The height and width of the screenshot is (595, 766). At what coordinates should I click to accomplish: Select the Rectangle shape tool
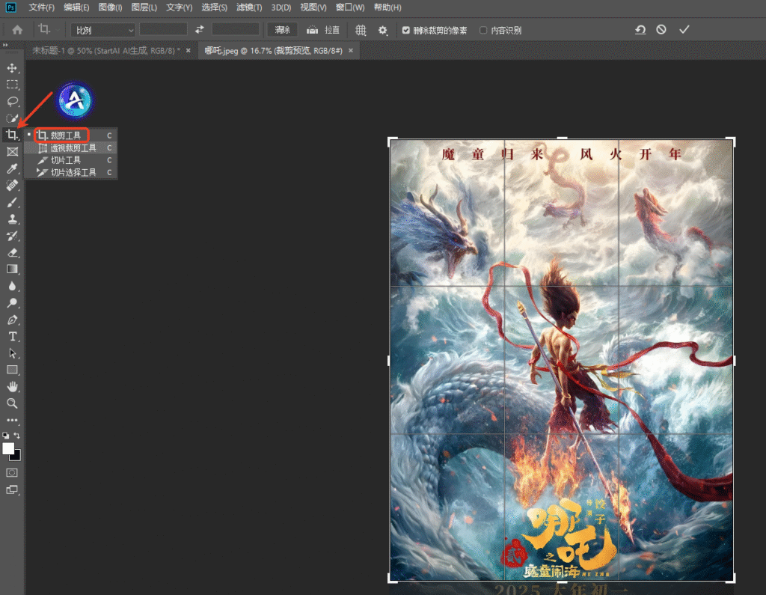(x=12, y=370)
